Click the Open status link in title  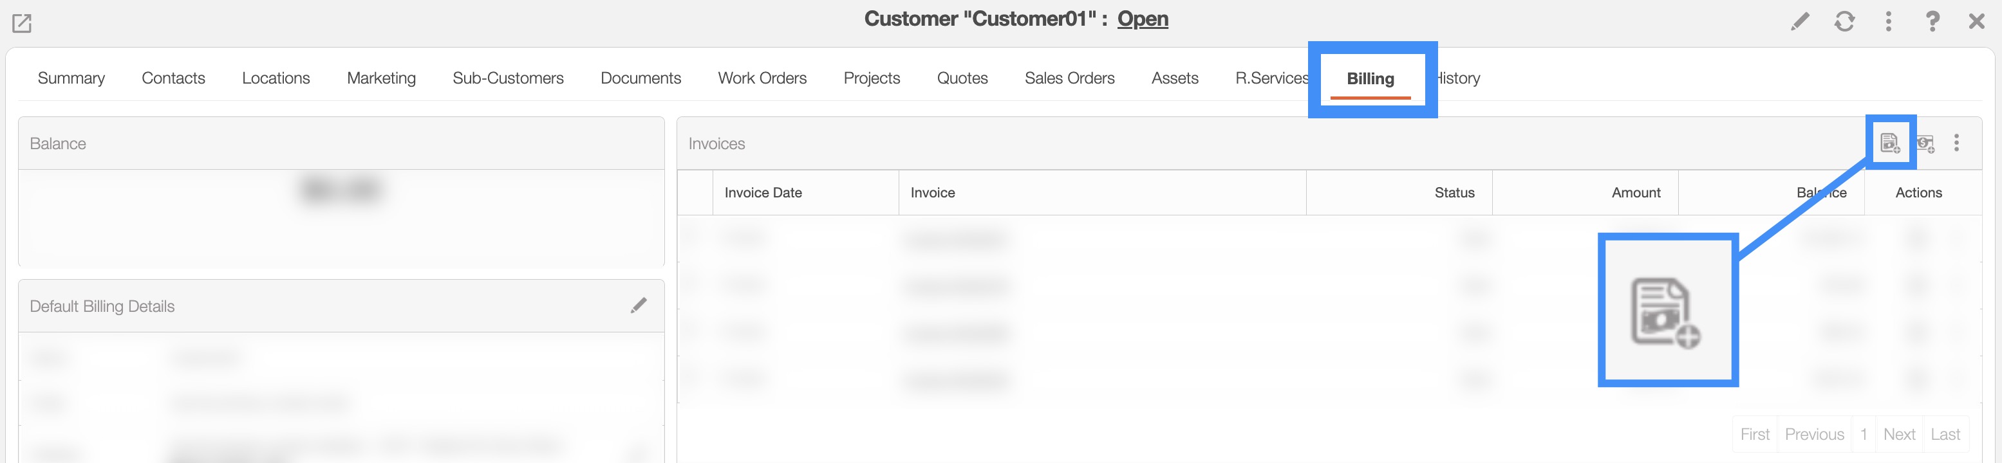point(1143,19)
